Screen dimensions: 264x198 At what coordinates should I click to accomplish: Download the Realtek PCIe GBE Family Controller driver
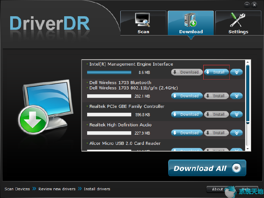[187, 114]
